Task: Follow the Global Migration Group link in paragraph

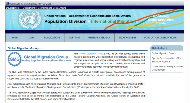Action: [91, 54]
